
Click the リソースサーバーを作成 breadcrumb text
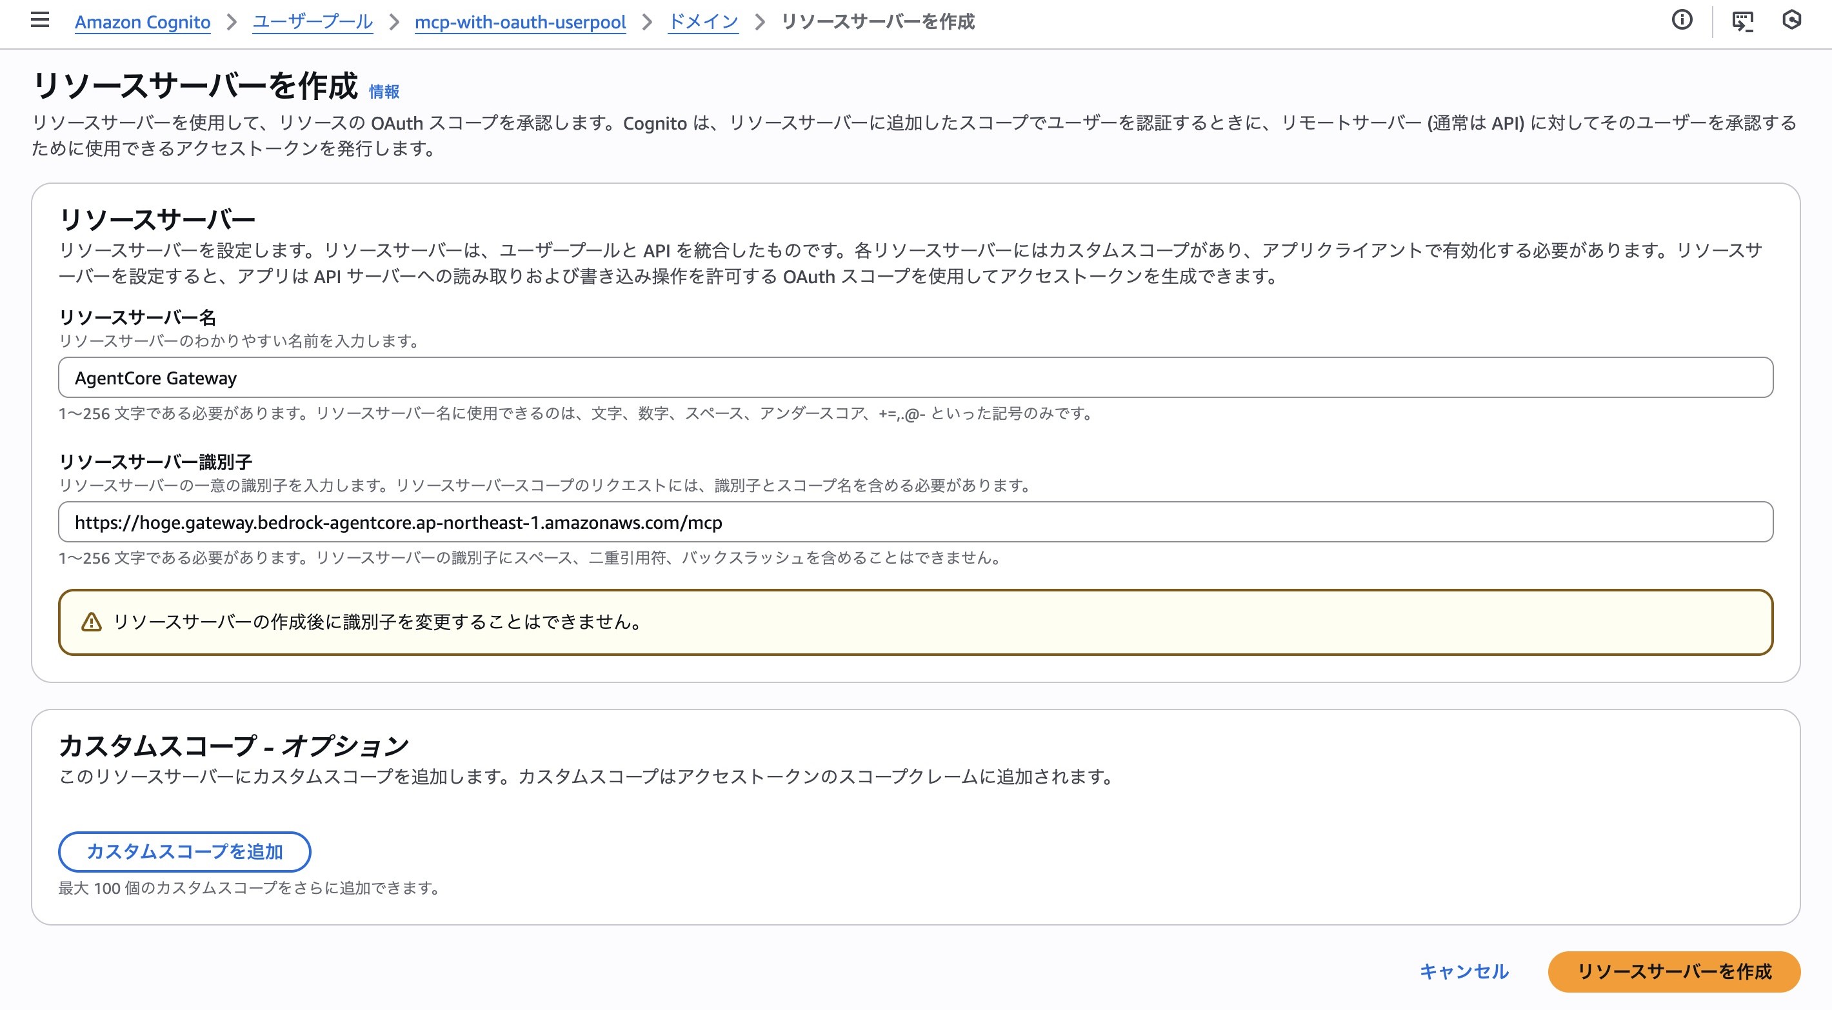click(x=877, y=22)
